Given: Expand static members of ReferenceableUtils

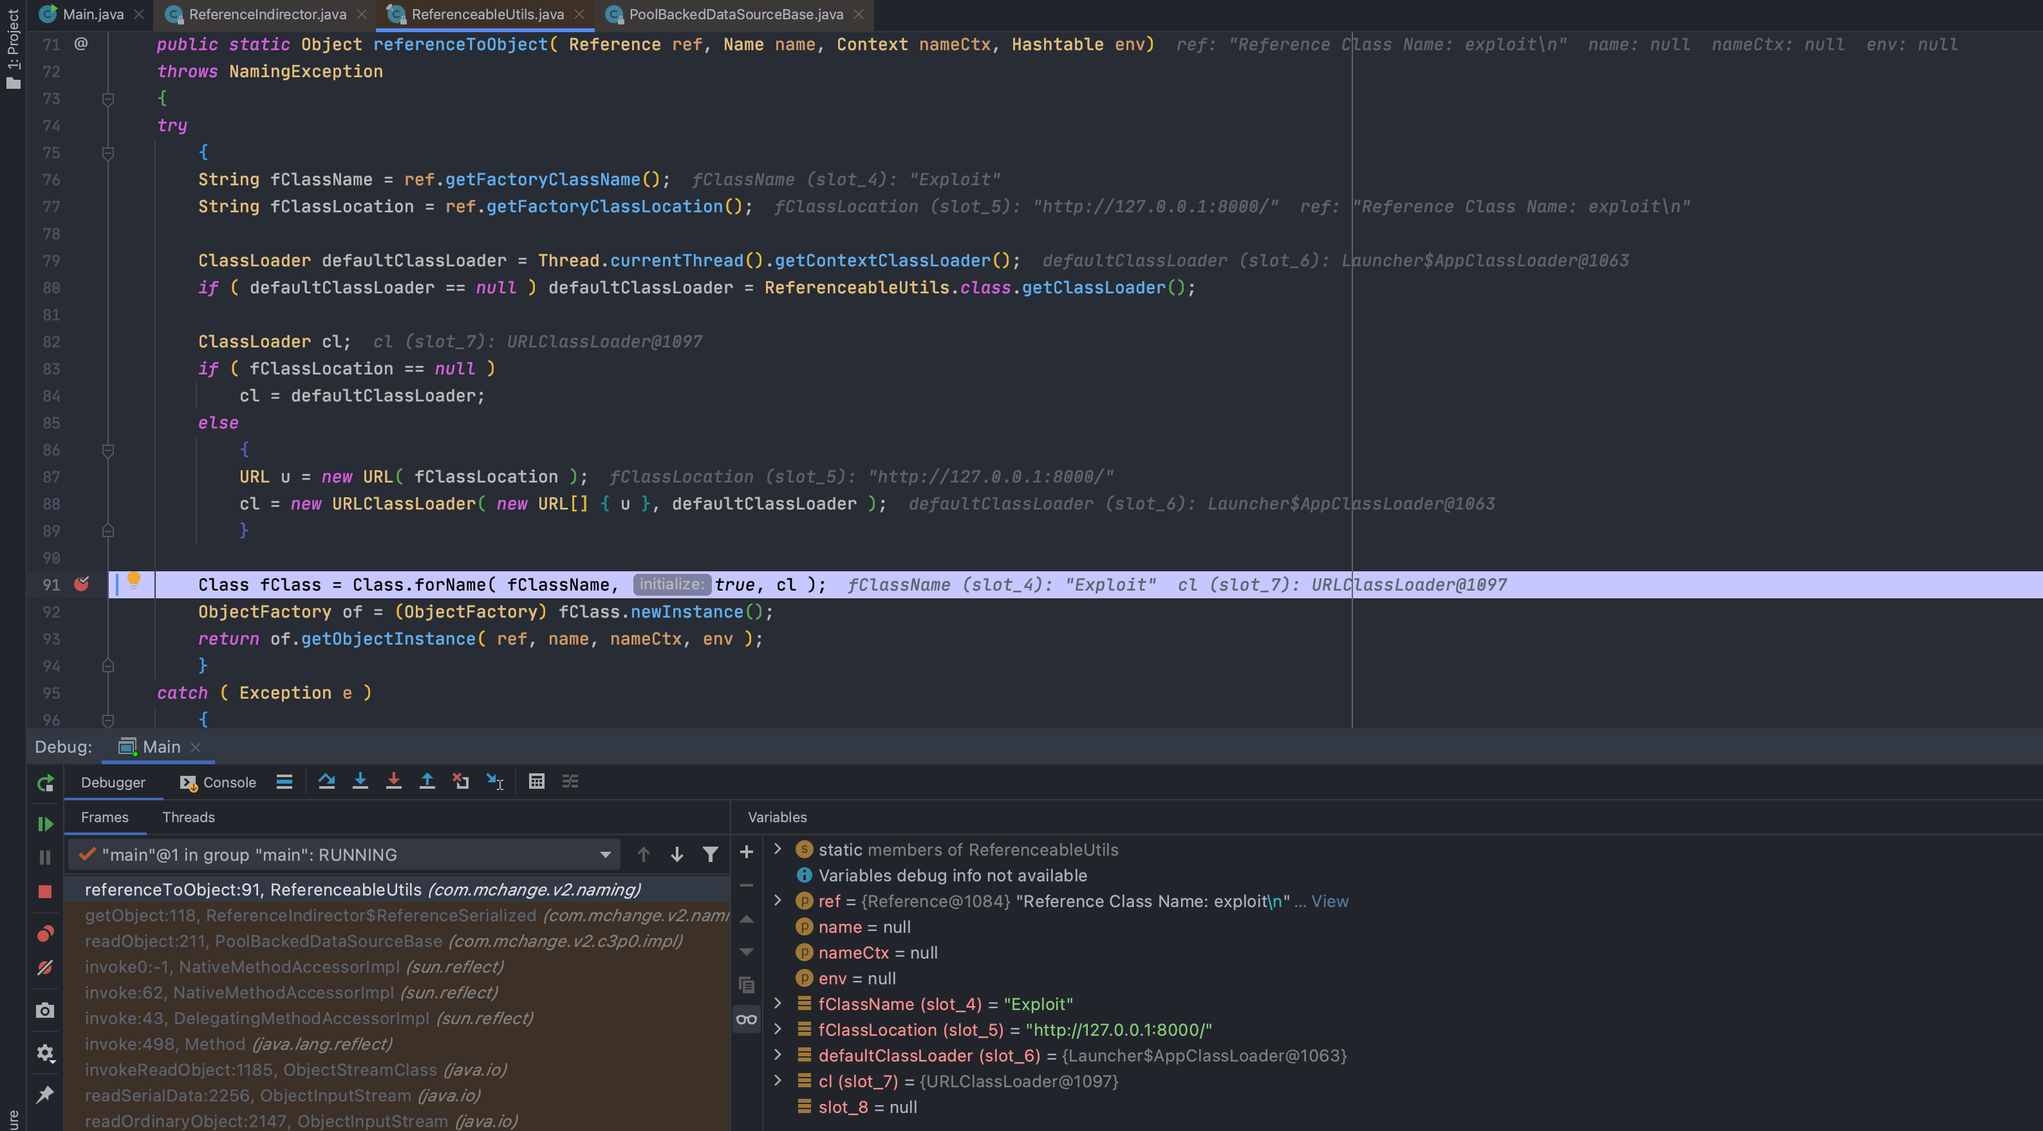Looking at the screenshot, I should (778, 849).
